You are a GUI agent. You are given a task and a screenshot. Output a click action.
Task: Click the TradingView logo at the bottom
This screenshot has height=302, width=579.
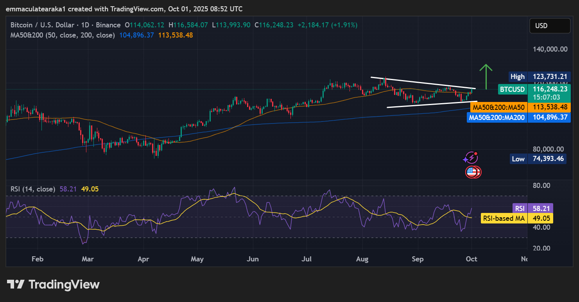(x=54, y=284)
